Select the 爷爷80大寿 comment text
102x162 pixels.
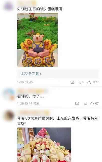58,121
